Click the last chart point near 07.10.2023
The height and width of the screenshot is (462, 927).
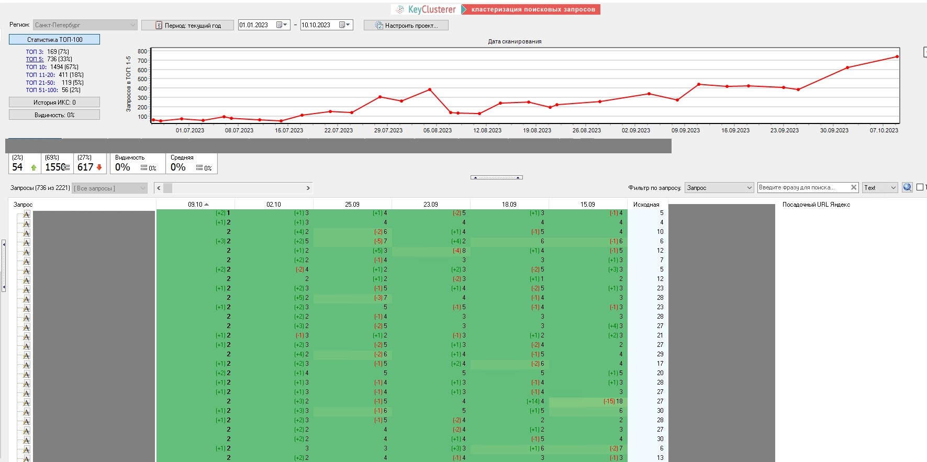(897, 57)
